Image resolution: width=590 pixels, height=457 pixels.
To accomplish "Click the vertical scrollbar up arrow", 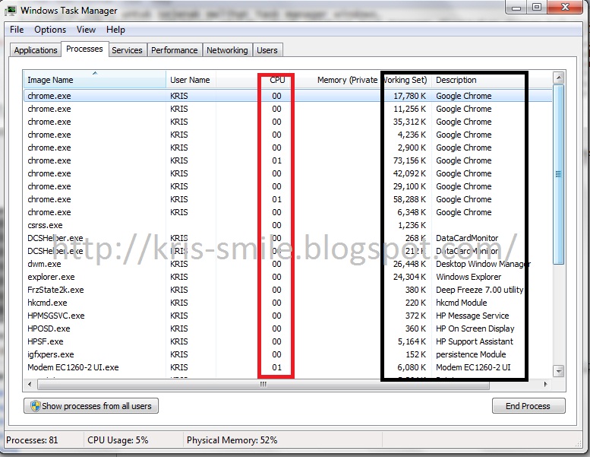I will coord(559,78).
